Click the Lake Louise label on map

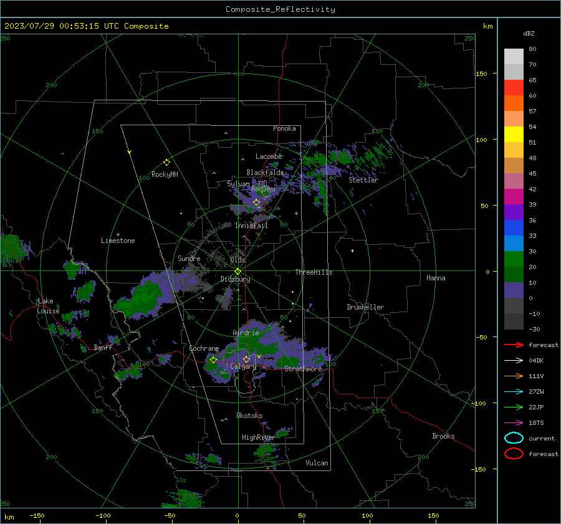click(48, 306)
